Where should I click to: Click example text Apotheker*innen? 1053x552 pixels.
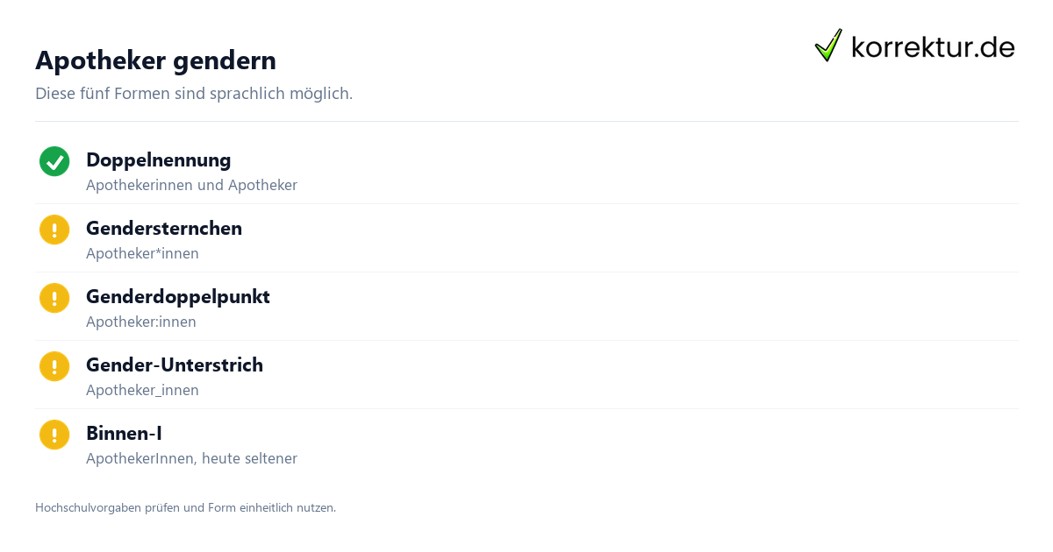(x=142, y=253)
